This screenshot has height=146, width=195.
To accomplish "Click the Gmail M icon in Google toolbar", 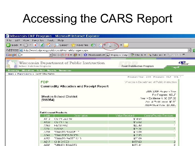I will pos(67,55).
